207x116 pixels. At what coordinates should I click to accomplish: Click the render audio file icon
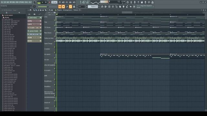145,2
